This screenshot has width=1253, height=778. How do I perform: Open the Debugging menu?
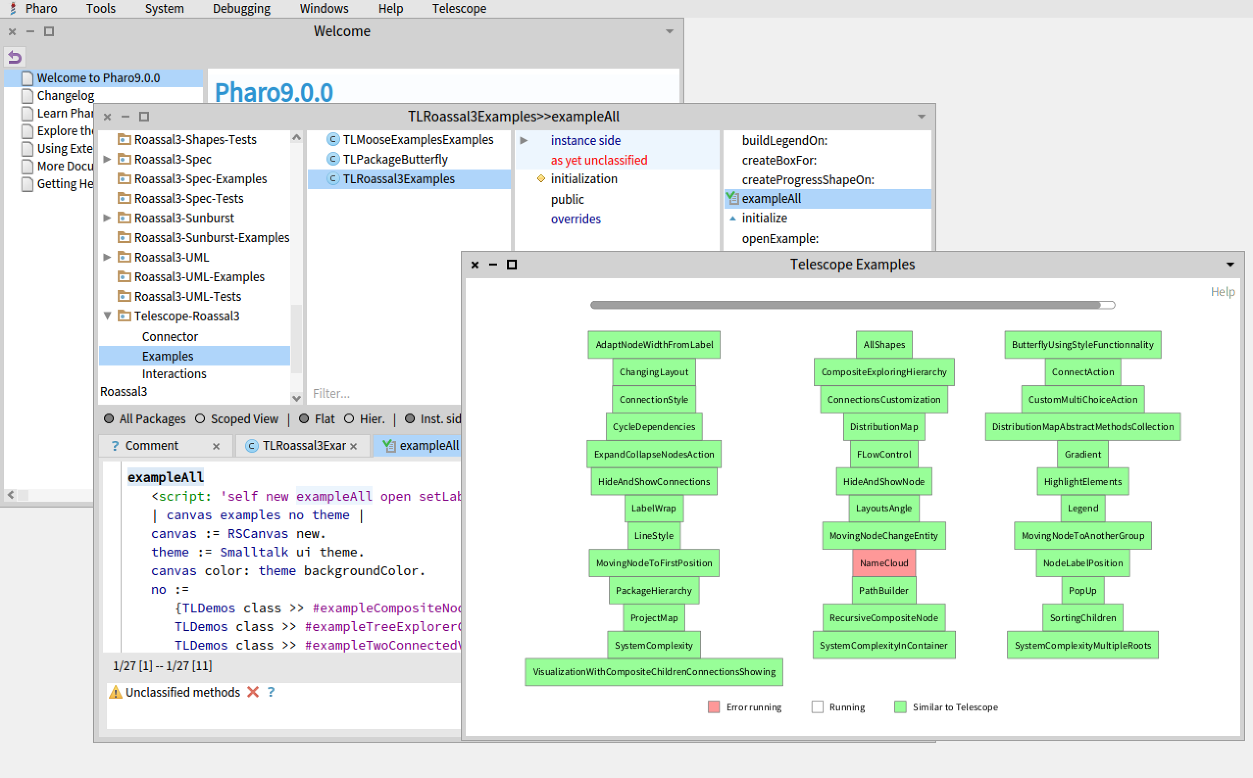tap(241, 8)
